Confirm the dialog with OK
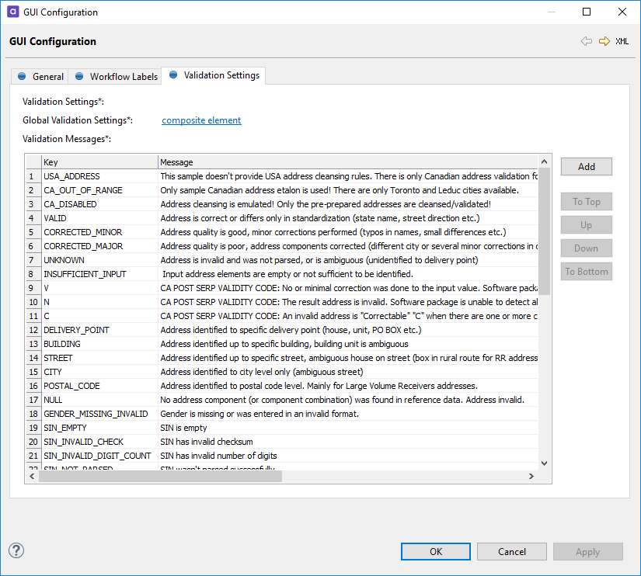This screenshot has height=576, width=641. (x=435, y=551)
